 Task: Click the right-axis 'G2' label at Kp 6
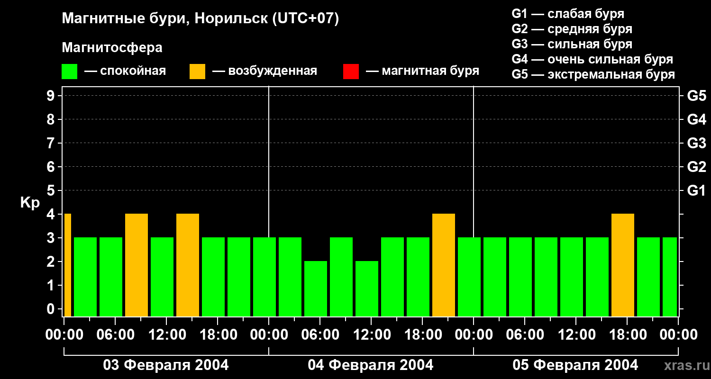pos(696,167)
